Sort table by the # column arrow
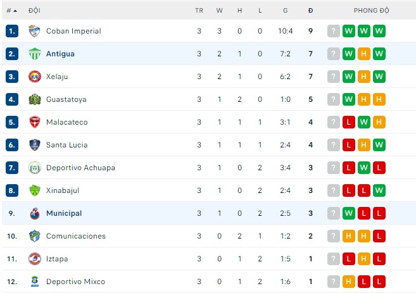Viewport: 416px width, 293px height. (x=15, y=11)
